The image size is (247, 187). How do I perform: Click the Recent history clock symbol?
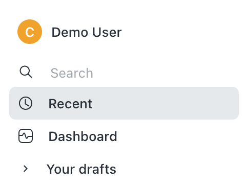click(x=26, y=103)
